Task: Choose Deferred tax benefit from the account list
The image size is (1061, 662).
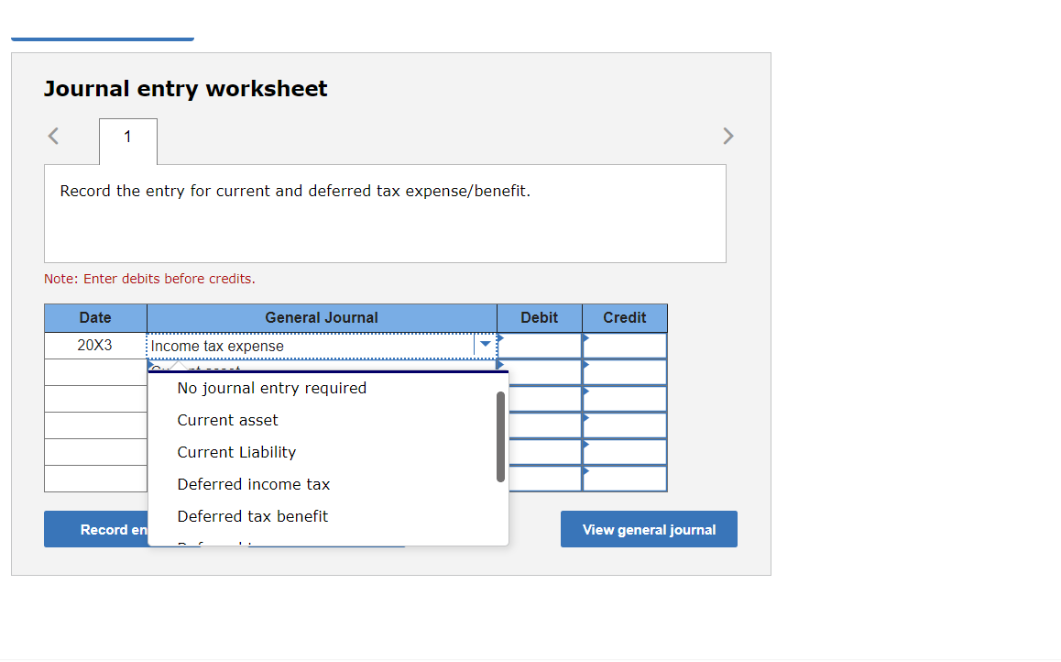Action: (x=252, y=516)
